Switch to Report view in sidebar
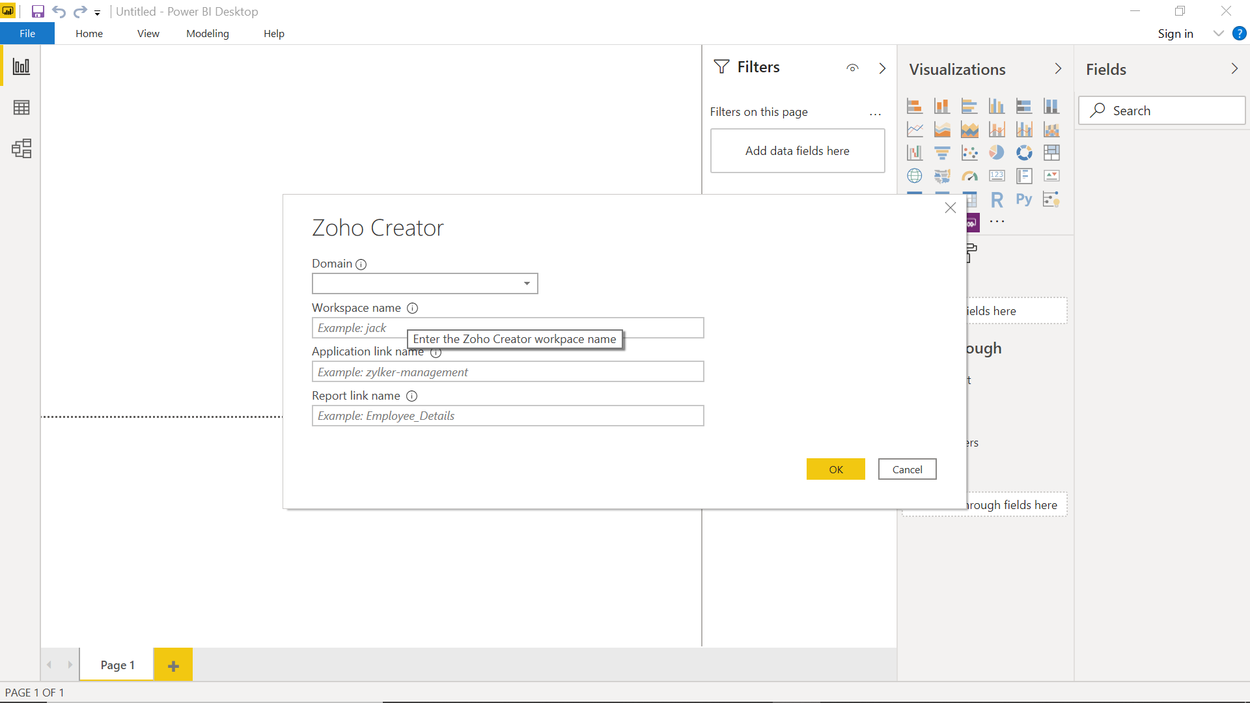The height and width of the screenshot is (703, 1250). point(21,66)
